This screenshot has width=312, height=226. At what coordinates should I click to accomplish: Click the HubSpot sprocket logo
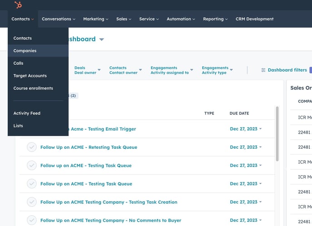tap(18, 5)
